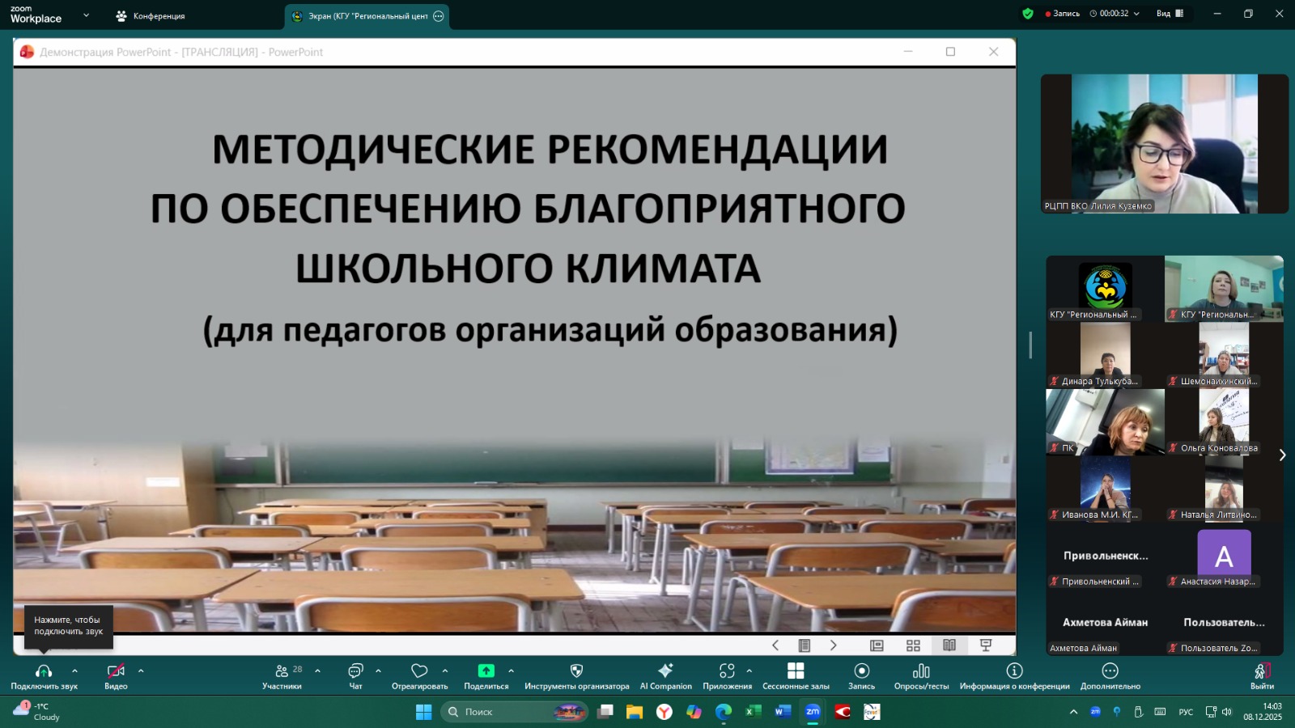Click Выйти to leave the meeting
Screen dimensions: 1295x728
point(1261,675)
